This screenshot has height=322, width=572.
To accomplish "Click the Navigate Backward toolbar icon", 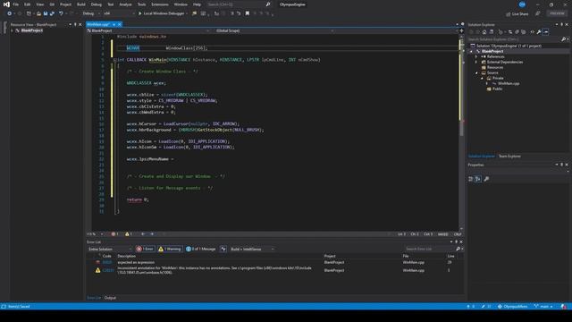I will (x=10, y=13).
